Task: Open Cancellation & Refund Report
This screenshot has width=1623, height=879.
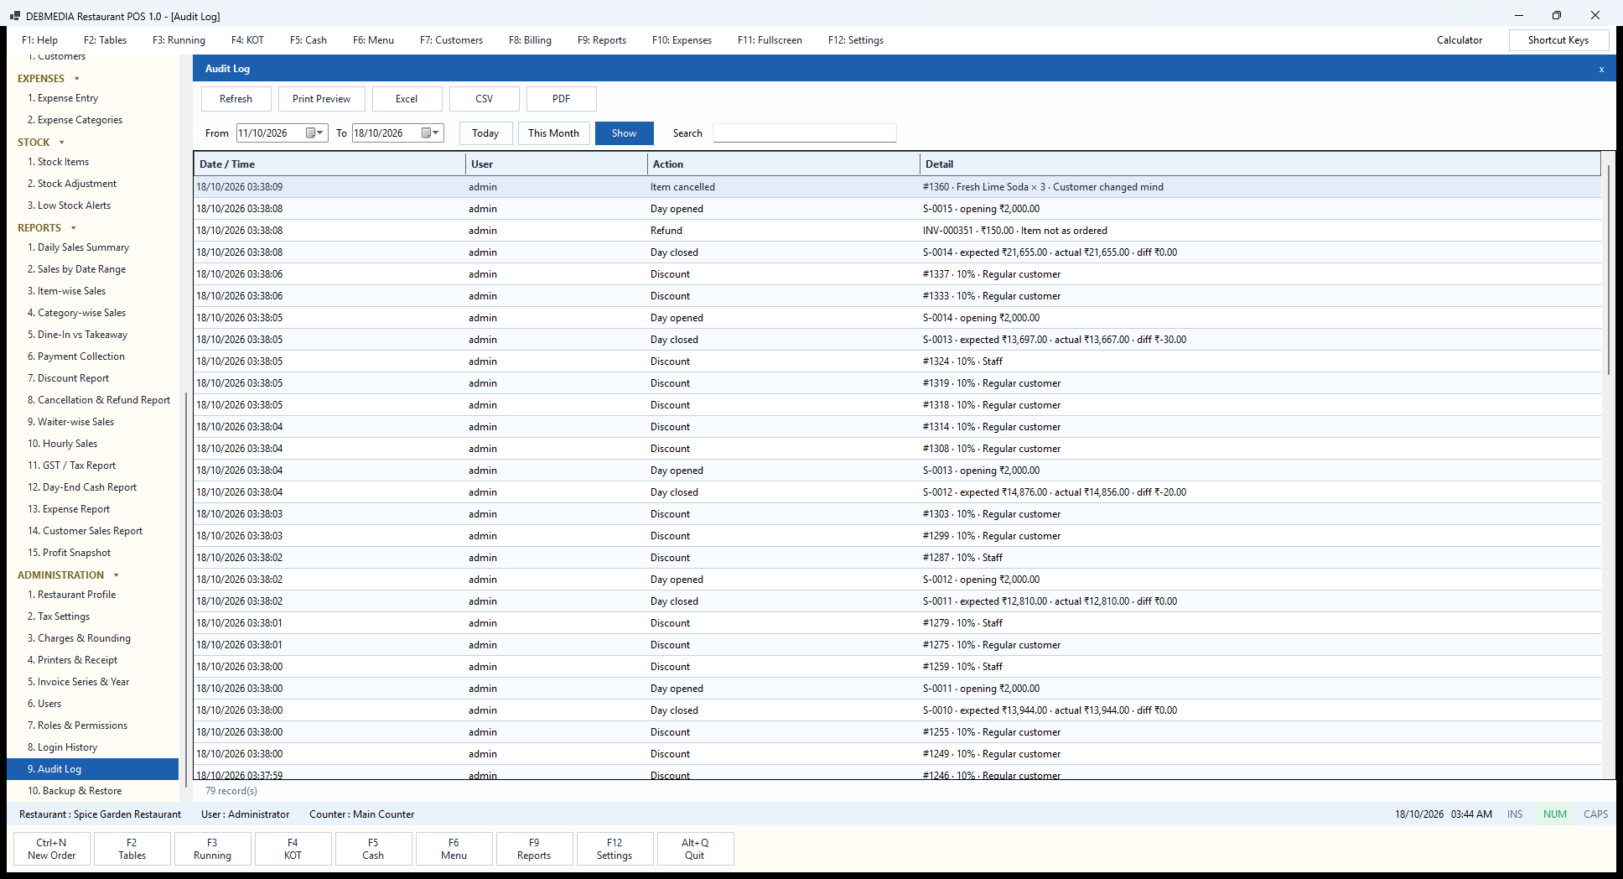Action: click(x=92, y=400)
